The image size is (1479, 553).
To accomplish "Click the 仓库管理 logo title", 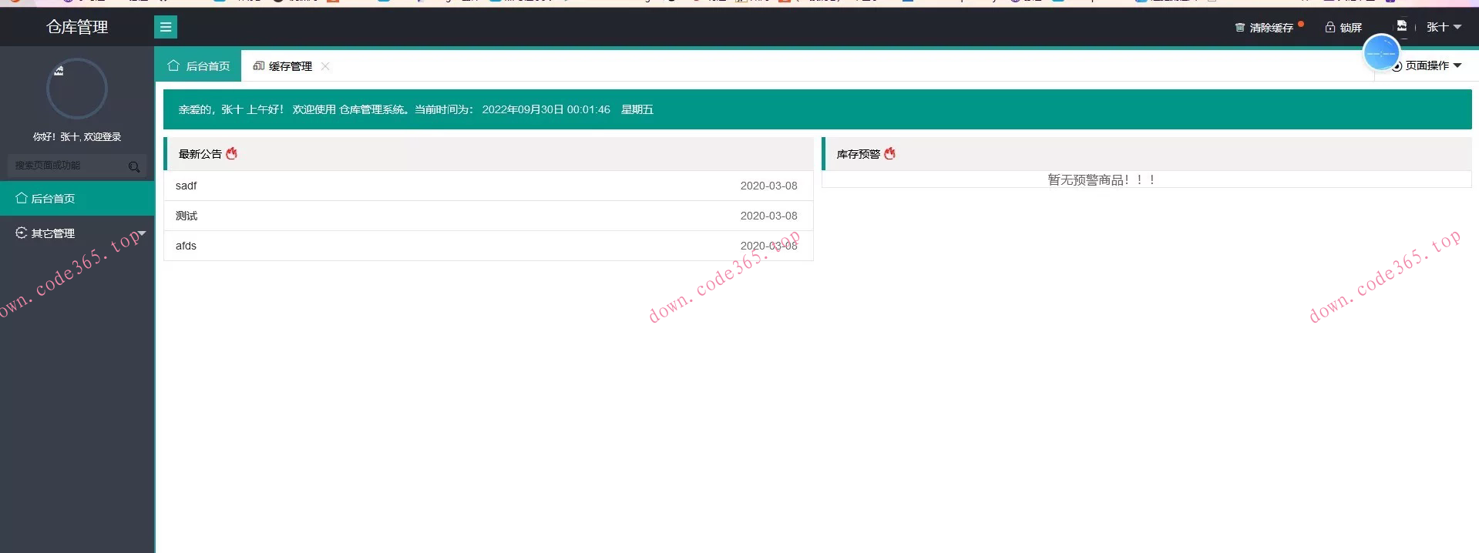I will [77, 27].
